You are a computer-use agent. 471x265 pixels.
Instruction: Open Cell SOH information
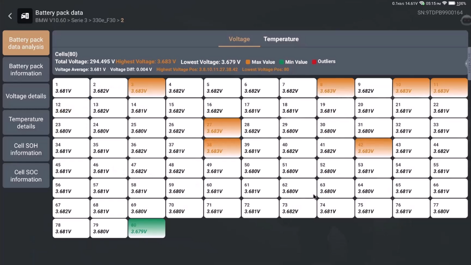coord(26,149)
